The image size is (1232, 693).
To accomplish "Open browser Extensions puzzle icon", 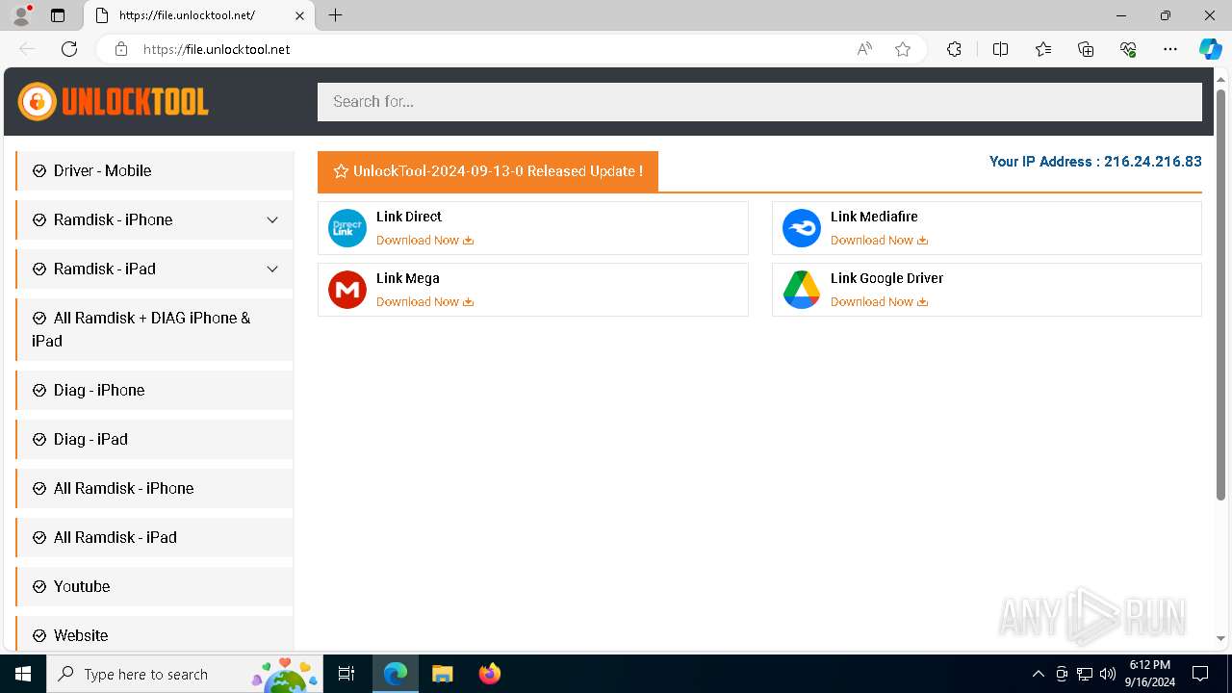I will point(954,49).
